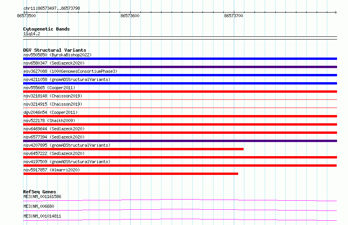
Task: Select the blue bar under esv3627088
Action: (x=180, y=75)
